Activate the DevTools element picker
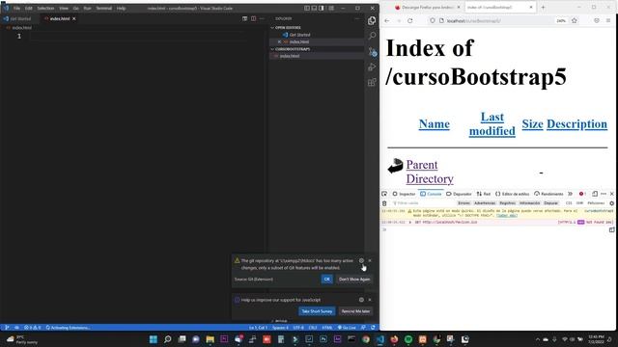This screenshot has height=347, width=618. (384, 194)
